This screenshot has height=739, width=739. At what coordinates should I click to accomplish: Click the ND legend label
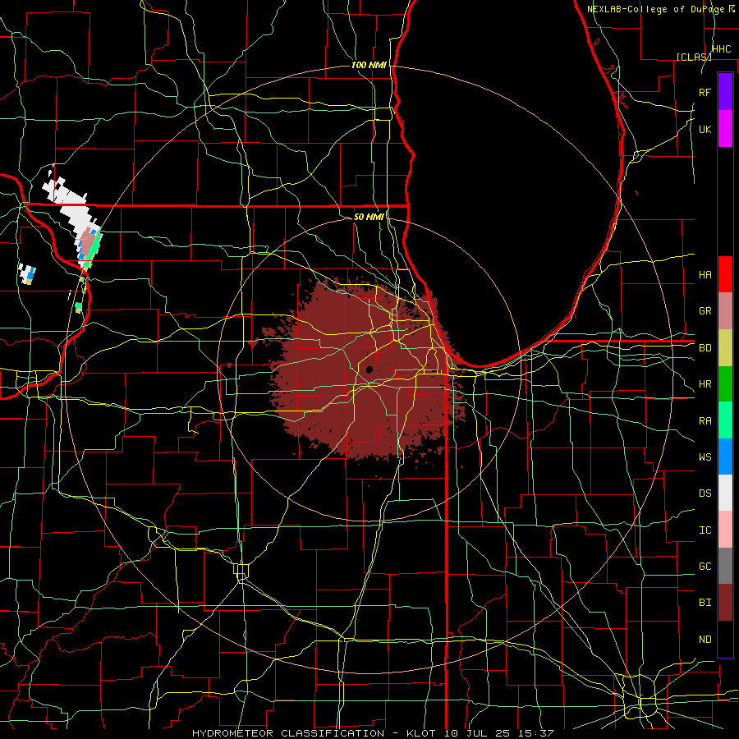pos(705,639)
